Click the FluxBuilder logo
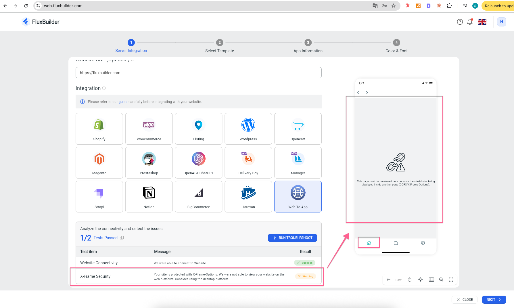This screenshot has width=514, height=308. point(41,22)
